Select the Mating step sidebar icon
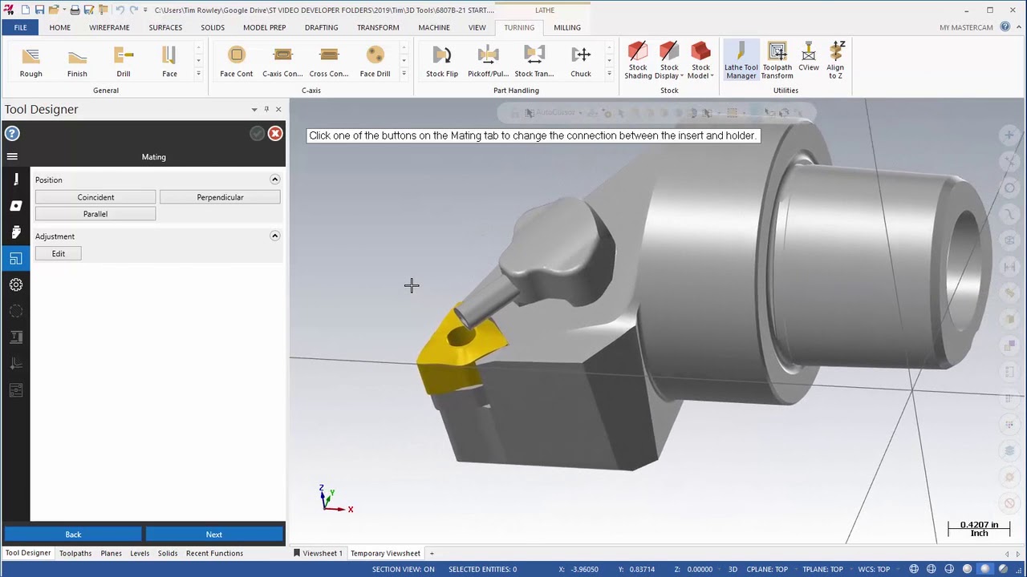This screenshot has height=577, width=1027. (16, 258)
